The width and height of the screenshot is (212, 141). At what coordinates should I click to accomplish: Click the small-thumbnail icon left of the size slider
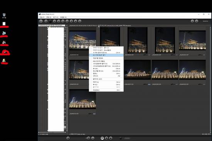(x=68, y=138)
